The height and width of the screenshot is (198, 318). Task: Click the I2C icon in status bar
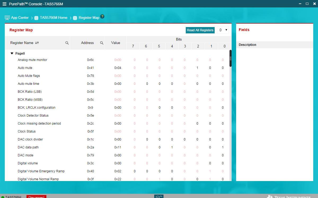159,196
